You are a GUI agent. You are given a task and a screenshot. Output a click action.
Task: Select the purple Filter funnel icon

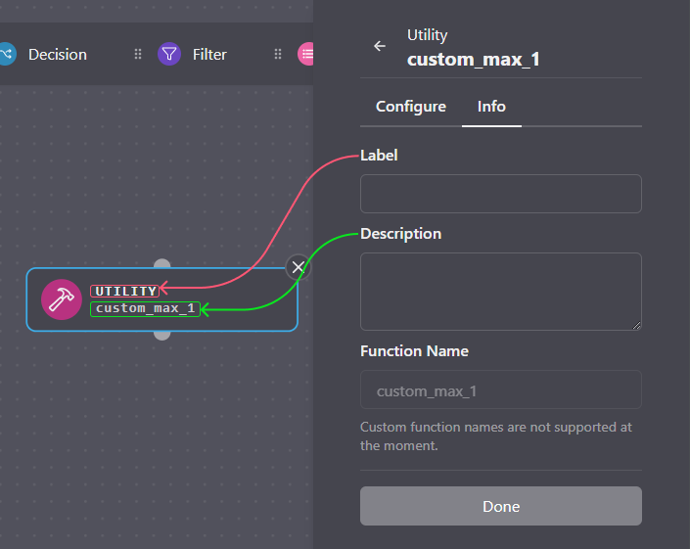click(x=169, y=54)
